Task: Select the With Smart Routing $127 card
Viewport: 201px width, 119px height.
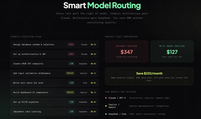Action: coord(172,51)
